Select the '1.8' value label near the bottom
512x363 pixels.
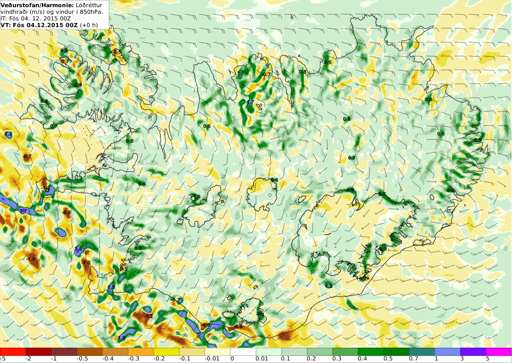tap(121, 338)
